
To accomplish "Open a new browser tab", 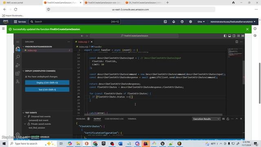I will pyautogui.click(x=168, y=3).
